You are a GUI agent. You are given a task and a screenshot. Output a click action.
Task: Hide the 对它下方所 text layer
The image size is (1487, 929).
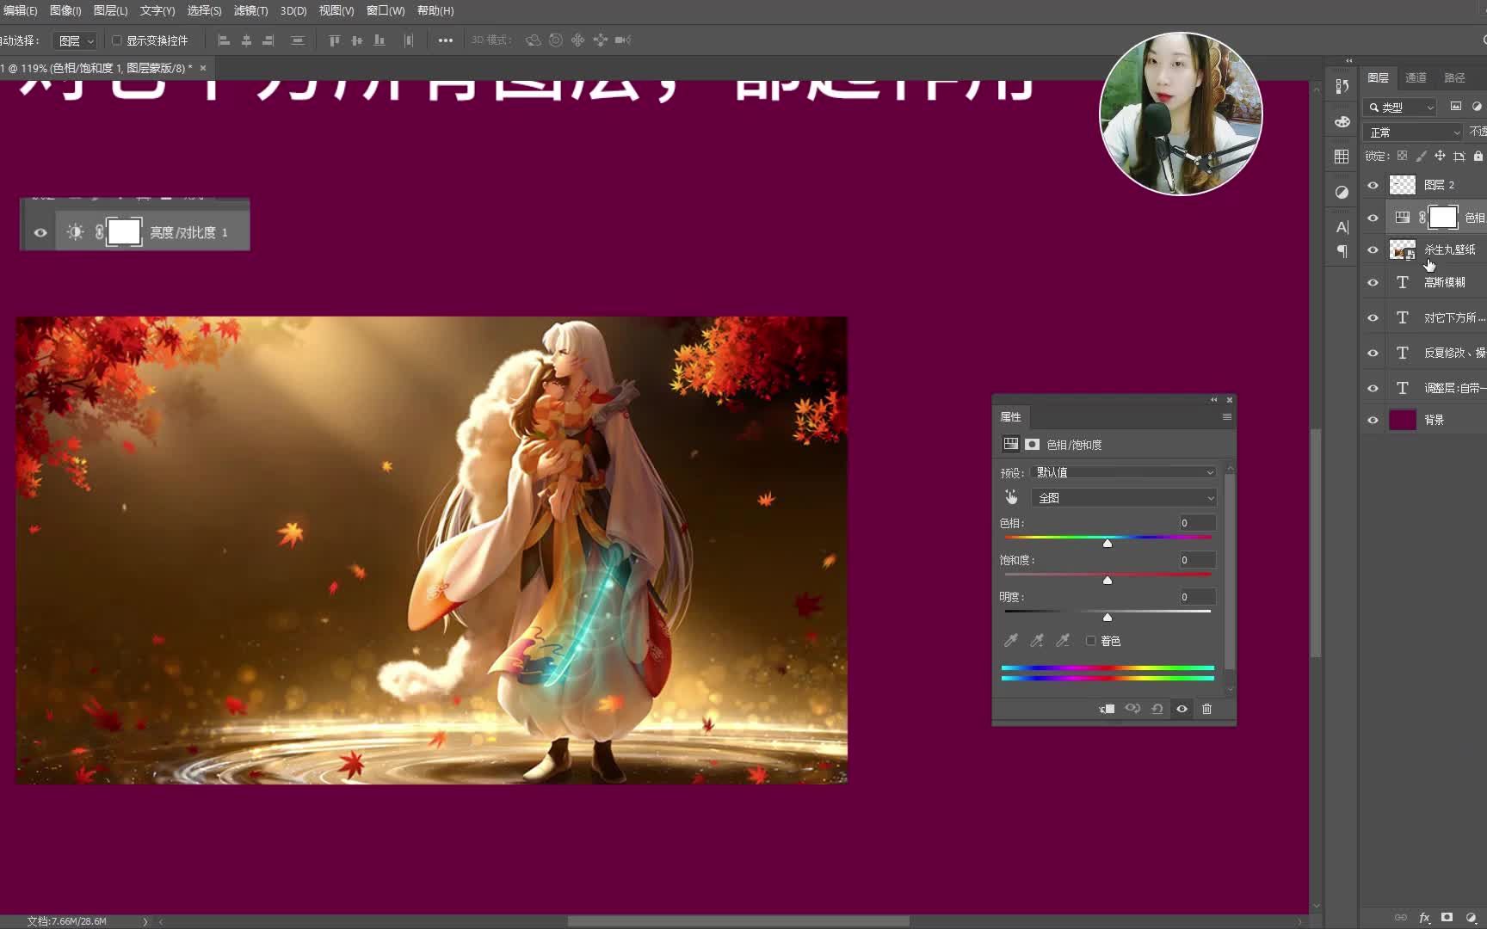[1373, 317]
